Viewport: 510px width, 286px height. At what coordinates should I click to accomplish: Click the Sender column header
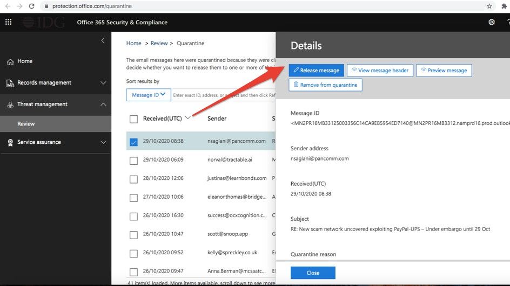click(217, 118)
